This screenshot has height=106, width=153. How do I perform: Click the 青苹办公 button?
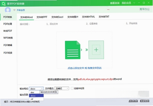144,9
